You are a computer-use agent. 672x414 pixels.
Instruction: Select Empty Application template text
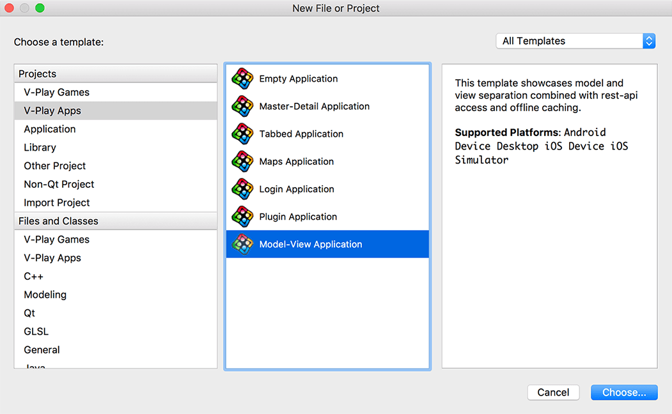(x=299, y=79)
